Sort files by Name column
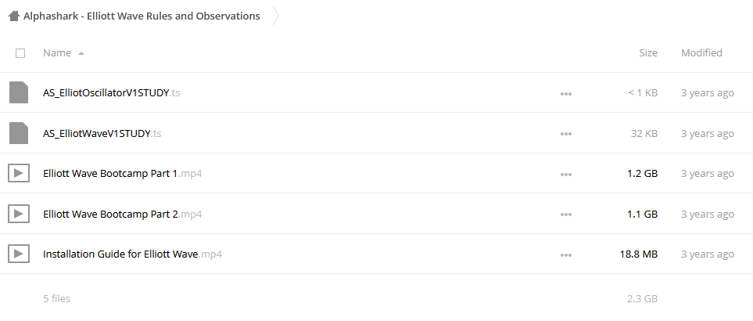Screen dimensions: 753x321 [x=57, y=53]
